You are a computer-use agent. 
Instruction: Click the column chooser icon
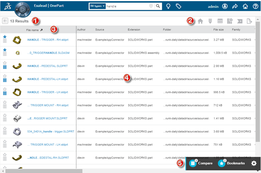(230, 21)
